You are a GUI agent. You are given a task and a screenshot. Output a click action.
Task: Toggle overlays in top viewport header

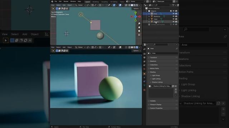120,5
